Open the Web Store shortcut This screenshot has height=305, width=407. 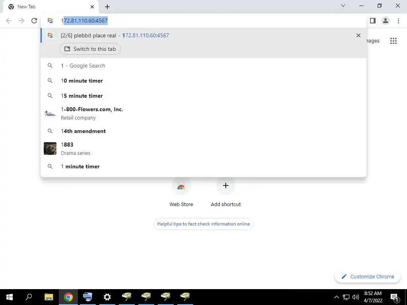(181, 193)
